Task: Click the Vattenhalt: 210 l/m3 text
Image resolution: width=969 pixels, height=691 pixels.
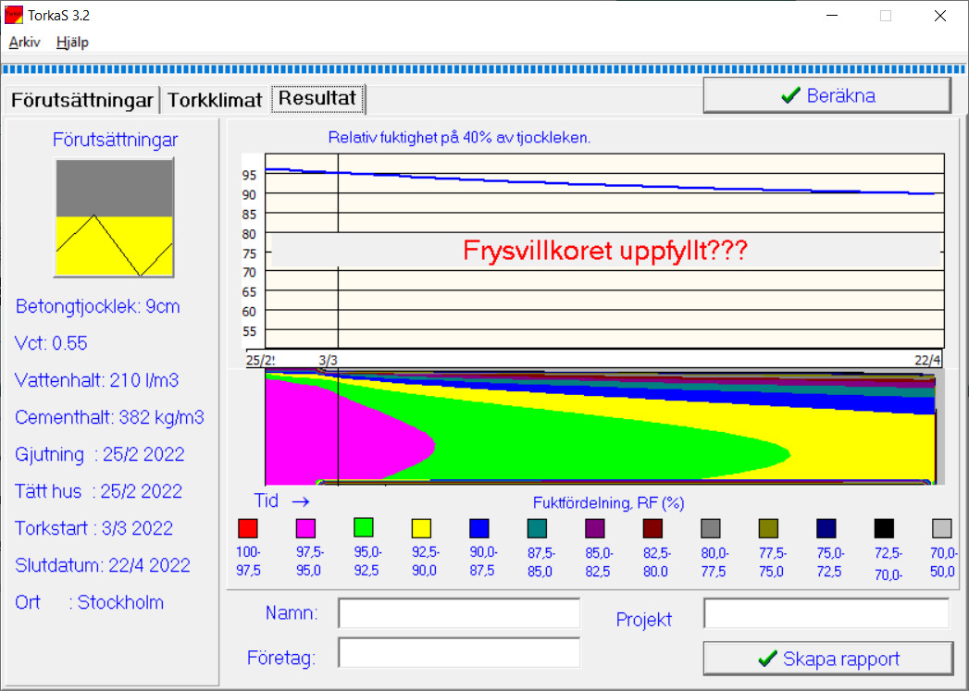Action: click(97, 380)
